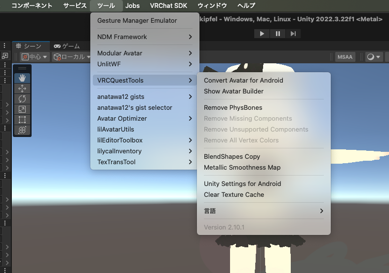Close the ツール menu
389x273 pixels.
pyautogui.click(x=106, y=5)
